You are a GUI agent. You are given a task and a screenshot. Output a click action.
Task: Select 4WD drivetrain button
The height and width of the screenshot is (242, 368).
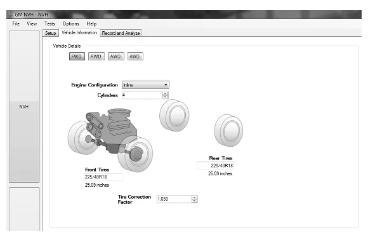(x=135, y=57)
